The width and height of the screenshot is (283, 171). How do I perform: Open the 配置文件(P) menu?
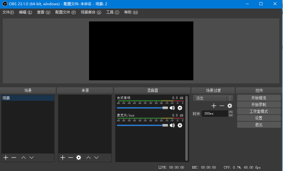[65, 12]
